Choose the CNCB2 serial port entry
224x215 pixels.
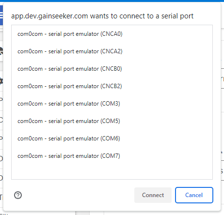112,86
